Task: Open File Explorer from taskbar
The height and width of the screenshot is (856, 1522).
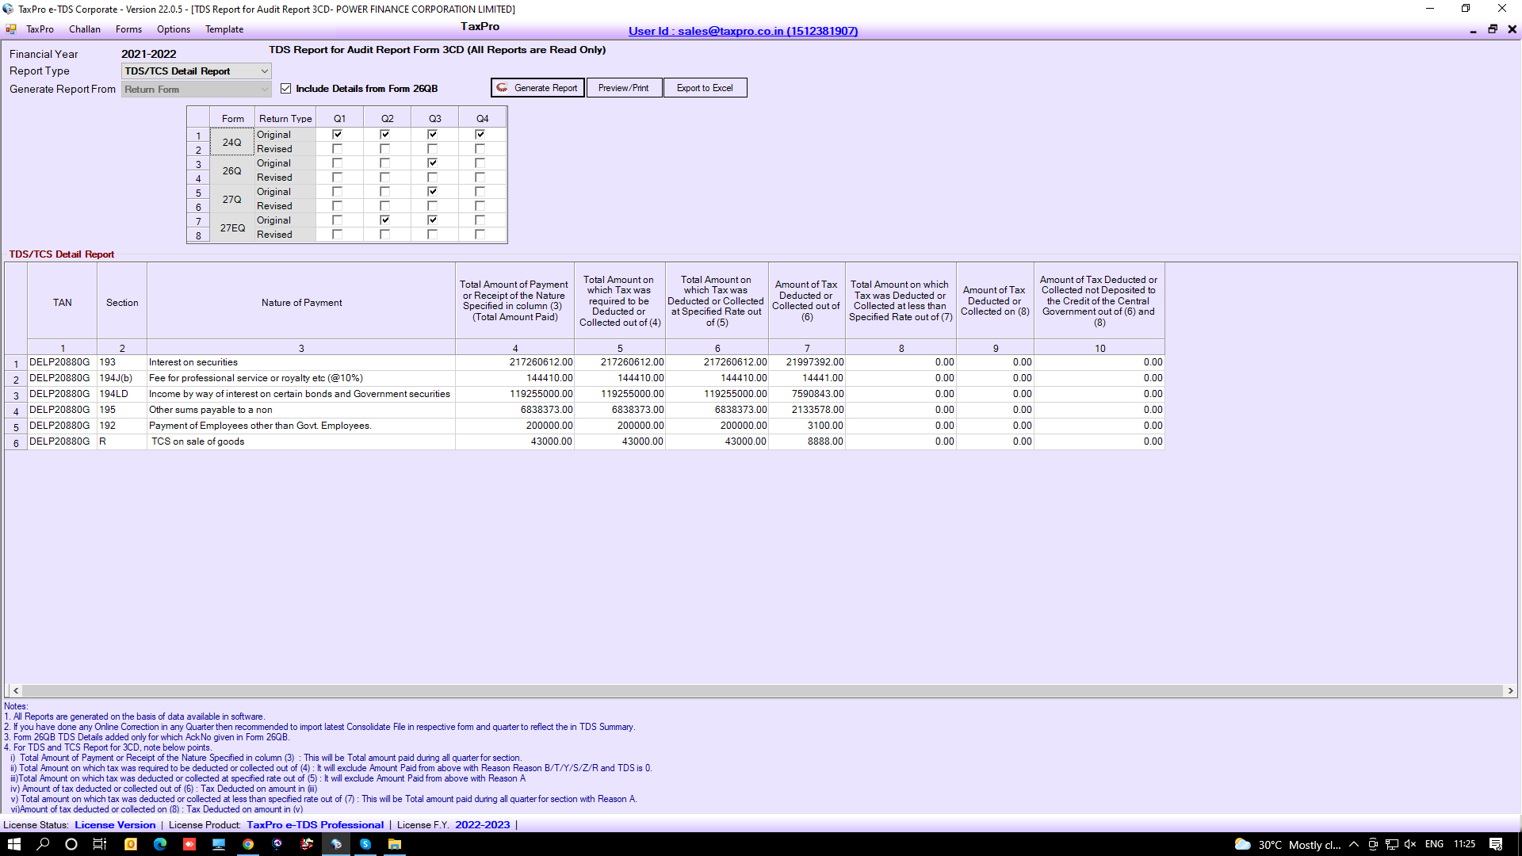Action: click(x=394, y=844)
